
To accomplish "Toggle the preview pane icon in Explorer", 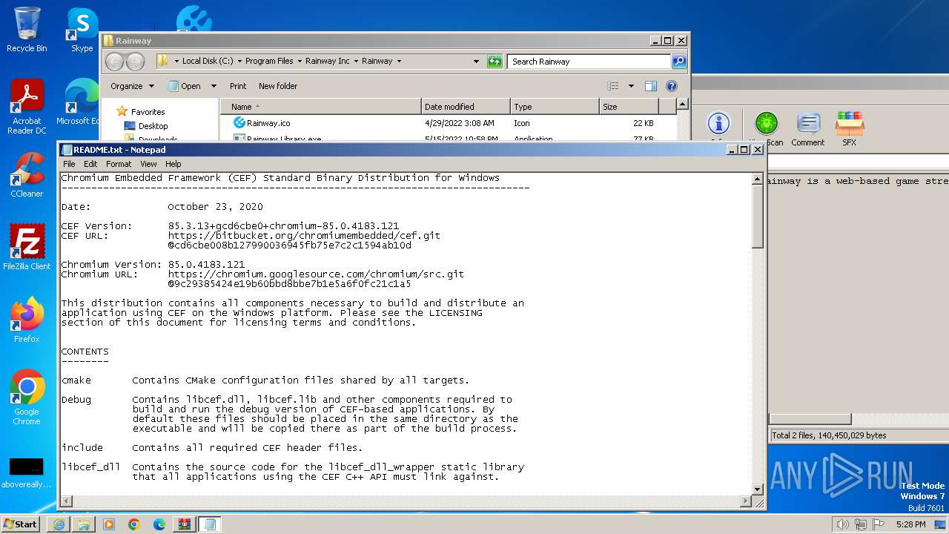I will [650, 86].
